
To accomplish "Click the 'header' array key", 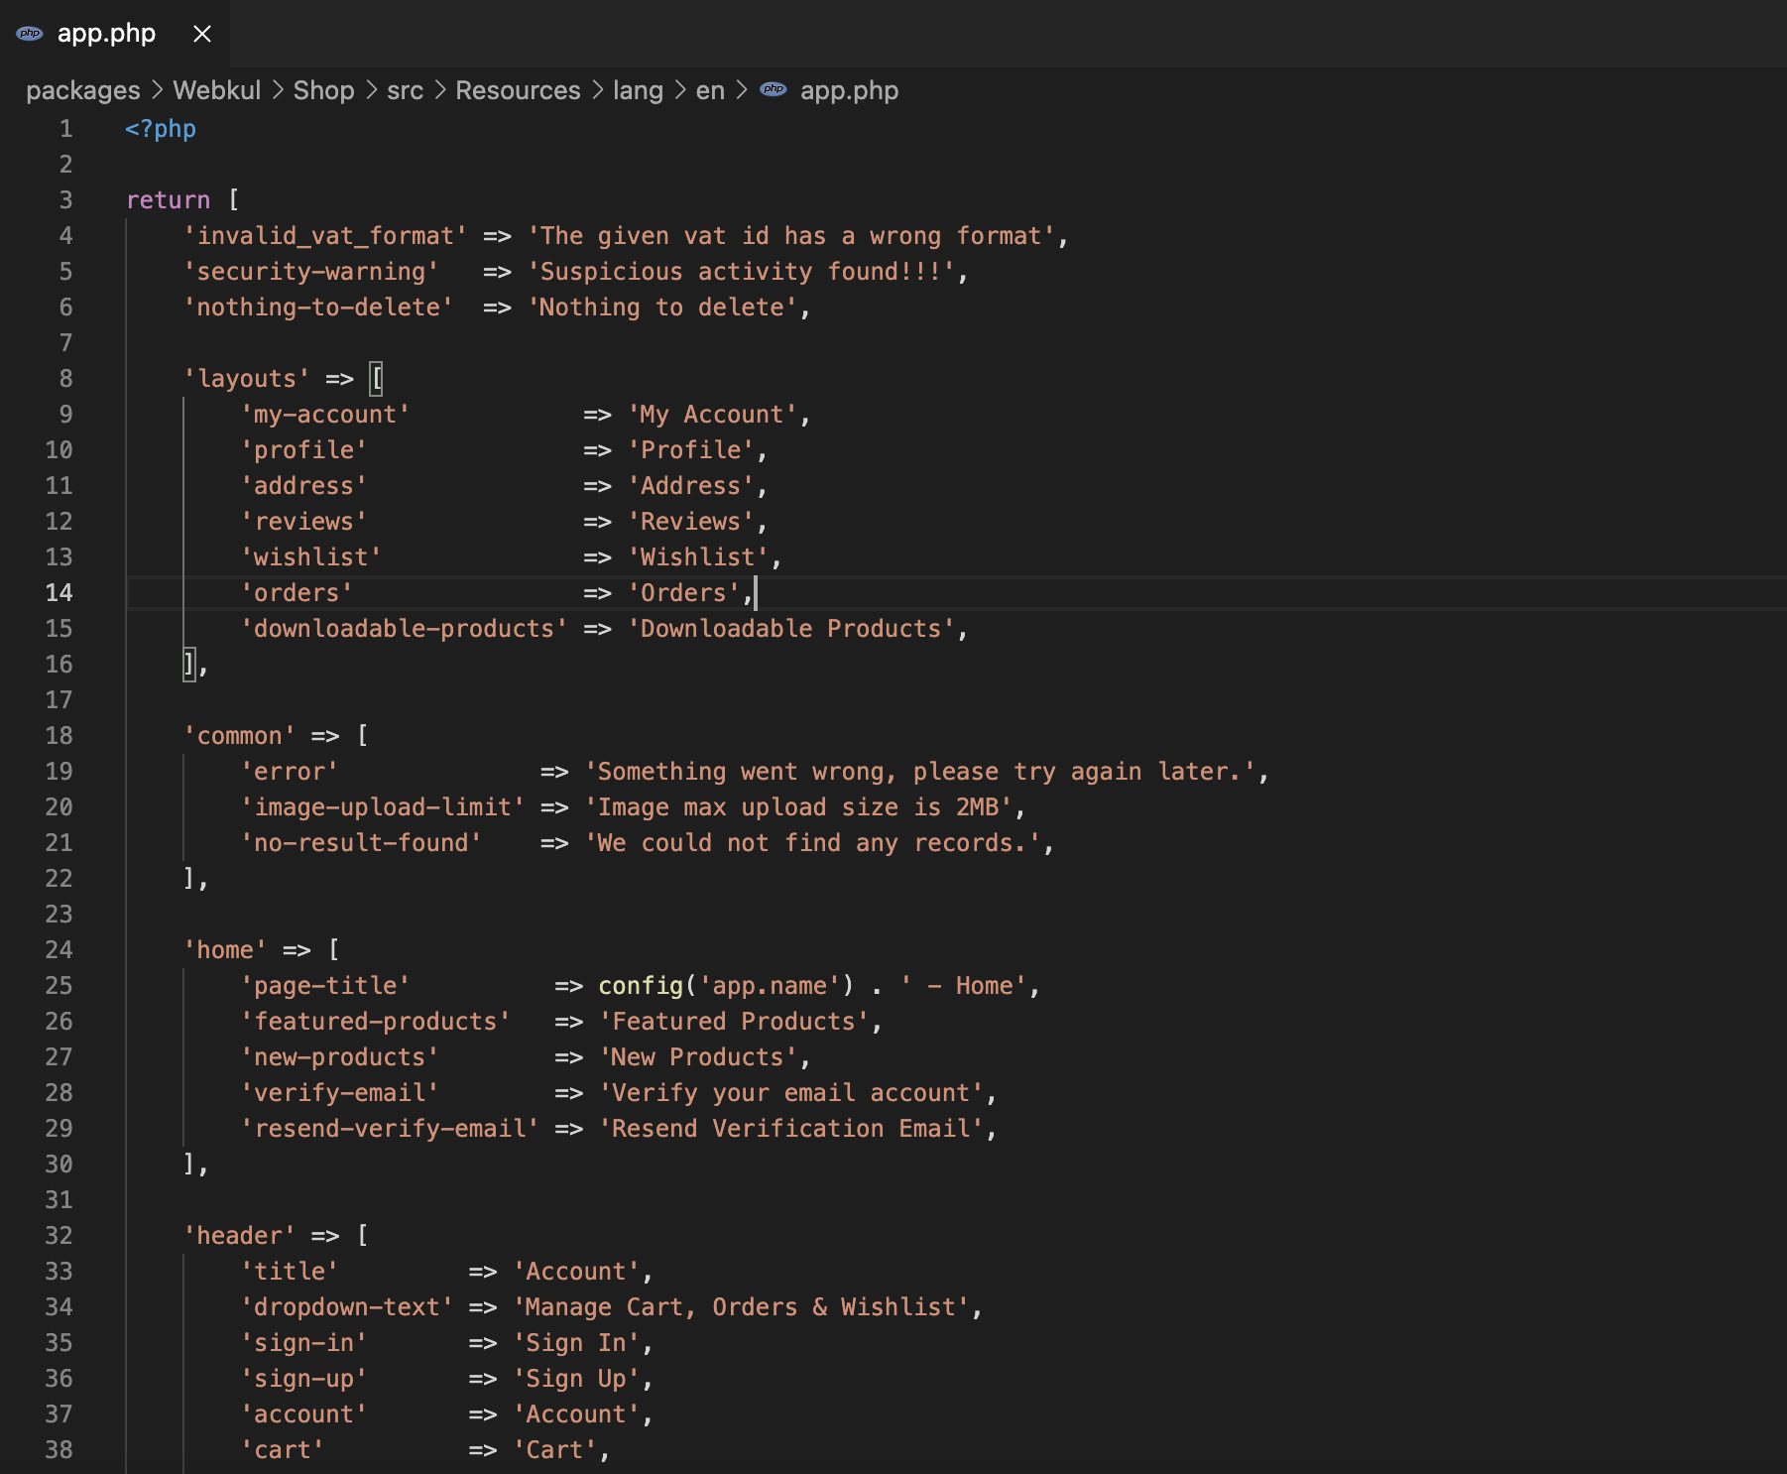I will coord(240,1236).
